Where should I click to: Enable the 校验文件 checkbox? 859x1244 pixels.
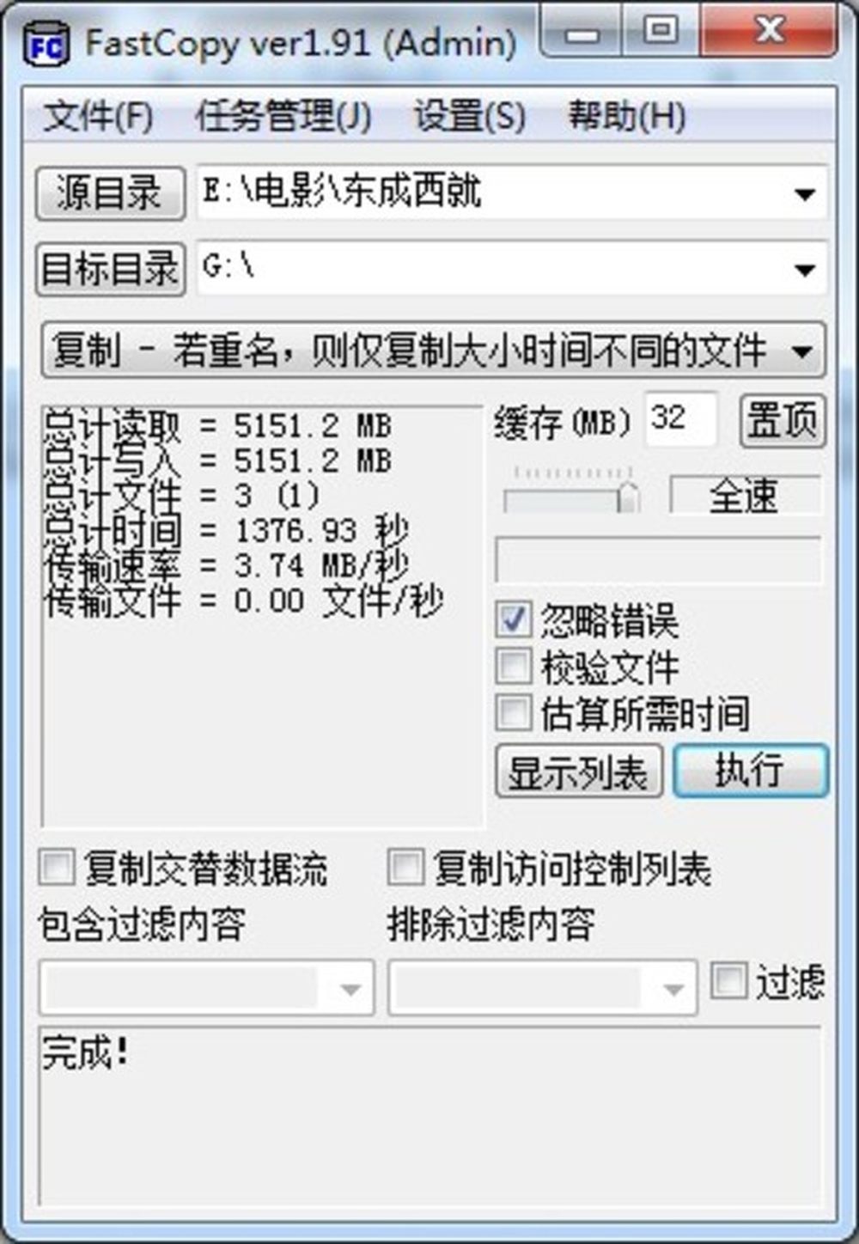point(514,666)
